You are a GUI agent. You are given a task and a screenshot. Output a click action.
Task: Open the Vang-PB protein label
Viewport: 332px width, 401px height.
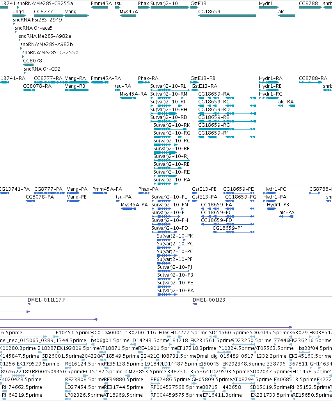point(77,197)
